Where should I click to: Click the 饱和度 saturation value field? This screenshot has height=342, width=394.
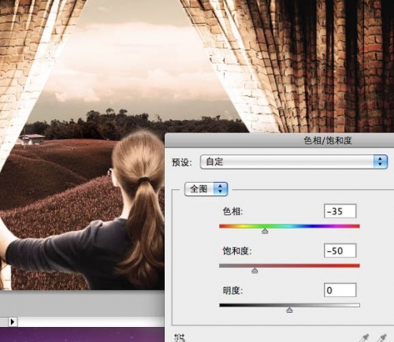coord(340,251)
